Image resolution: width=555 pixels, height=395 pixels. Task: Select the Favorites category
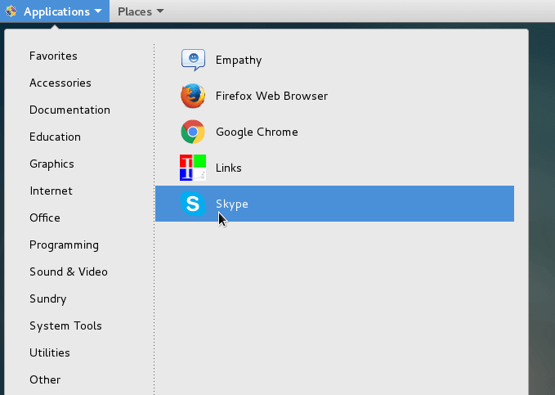[53, 56]
